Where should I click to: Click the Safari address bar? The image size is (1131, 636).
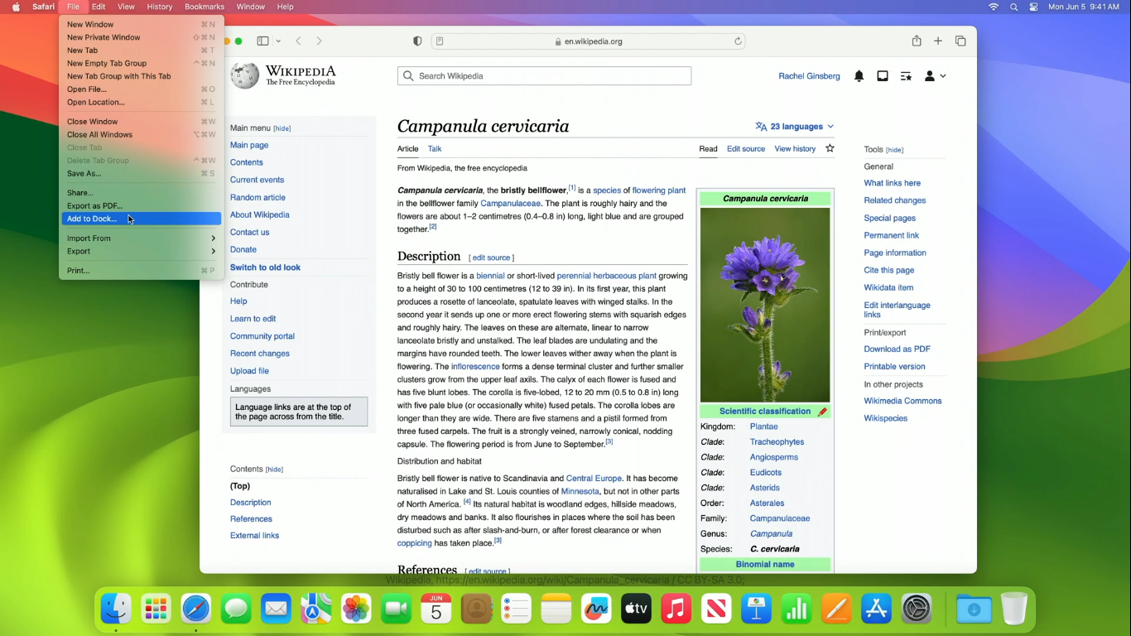[x=589, y=41]
